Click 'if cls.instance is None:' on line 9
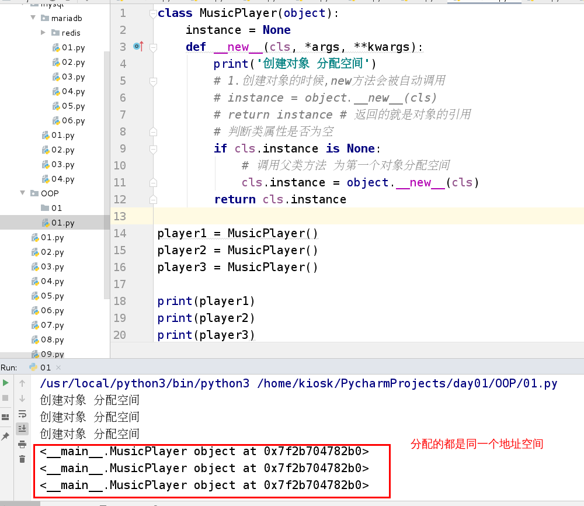 tap(297, 148)
